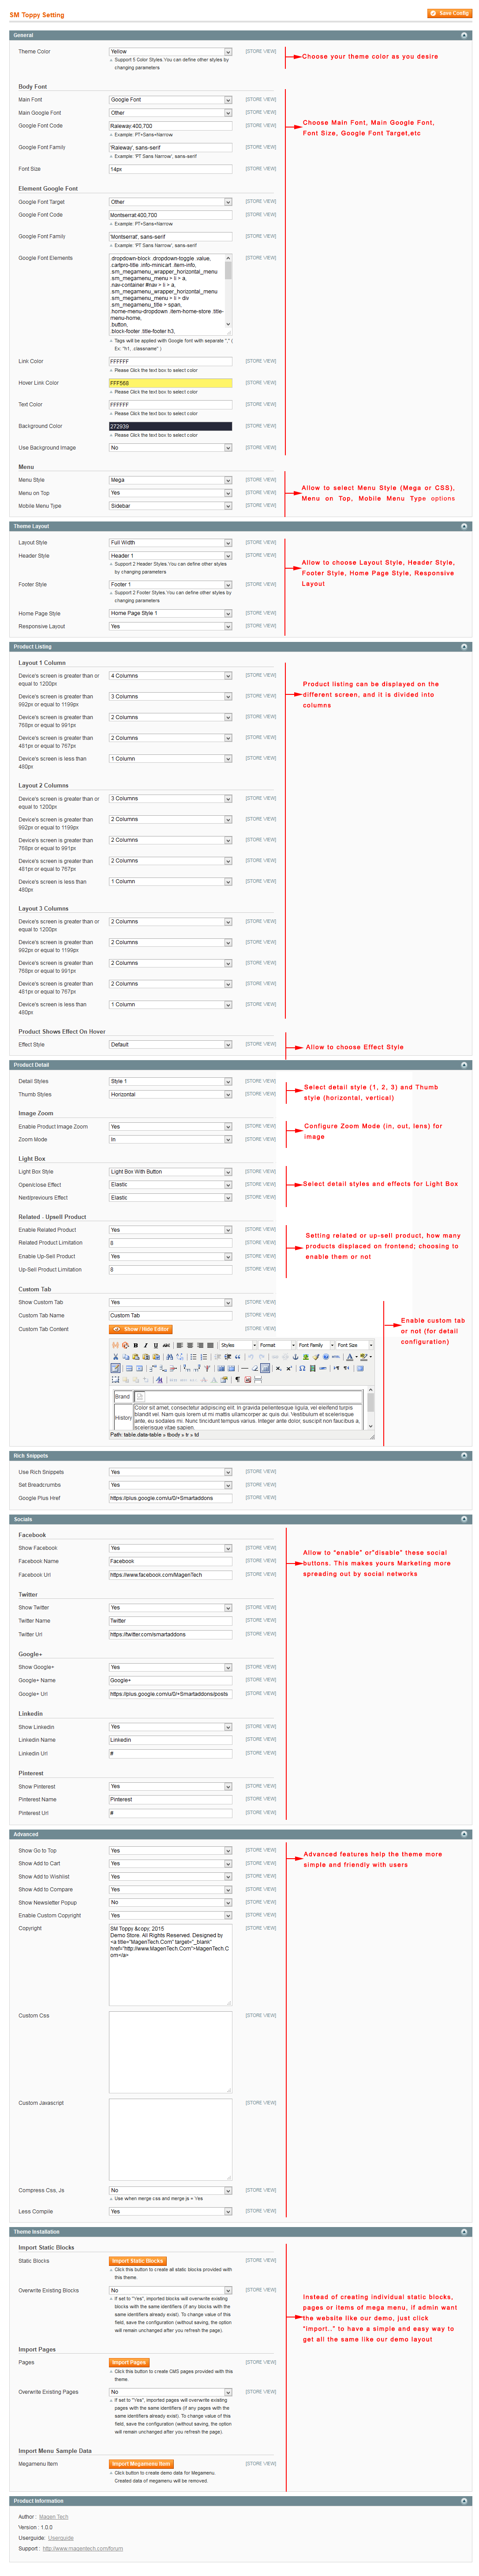479x2576 pixels.
Task: Open the Magen Tech author link
Action: pos(54,2517)
